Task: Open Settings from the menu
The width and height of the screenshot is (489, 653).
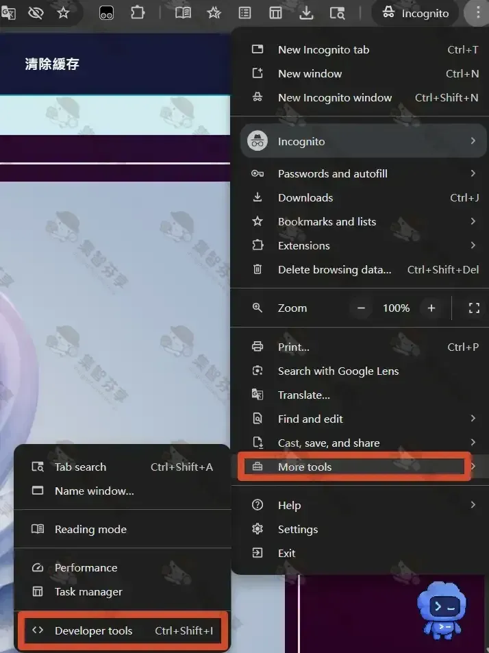Action: 360,529
